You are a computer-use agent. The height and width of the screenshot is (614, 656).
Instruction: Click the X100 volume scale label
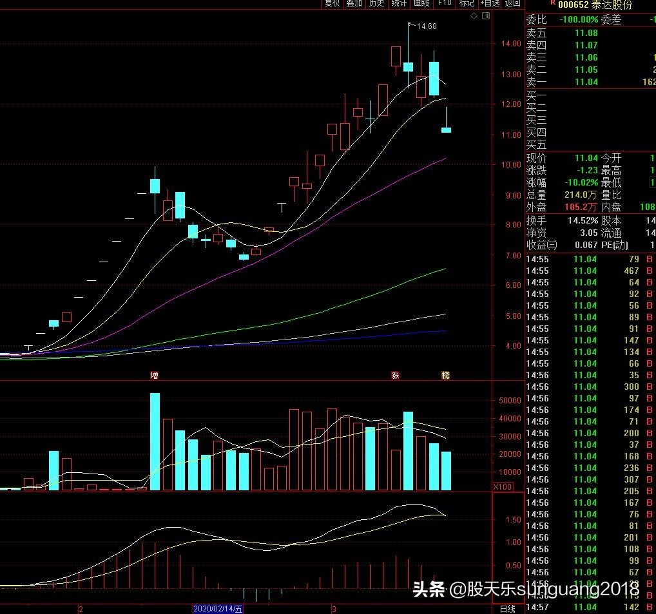(503, 486)
